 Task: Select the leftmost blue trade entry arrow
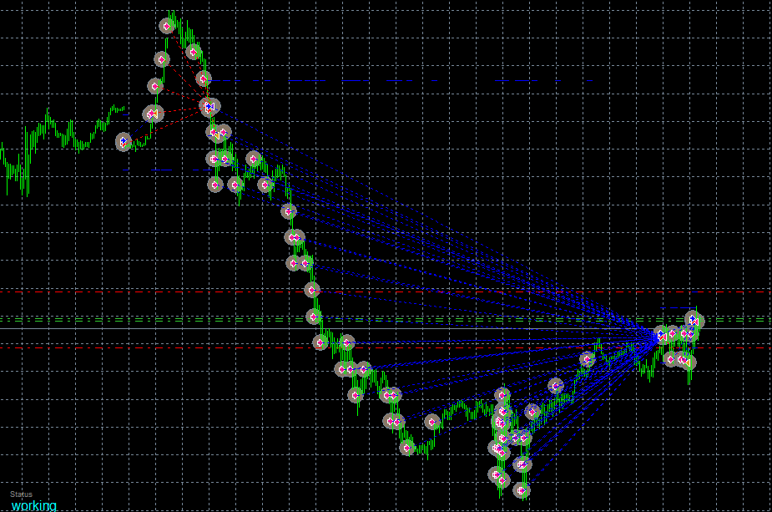pos(123,141)
